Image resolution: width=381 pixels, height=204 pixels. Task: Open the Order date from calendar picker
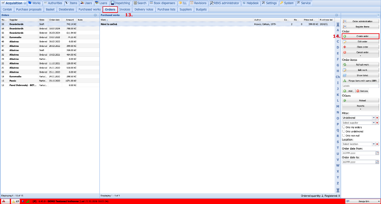[x=377, y=153]
